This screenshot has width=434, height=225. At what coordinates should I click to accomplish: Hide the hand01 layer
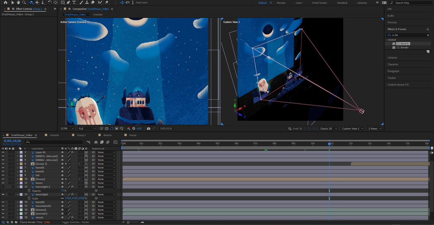tap(3, 168)
